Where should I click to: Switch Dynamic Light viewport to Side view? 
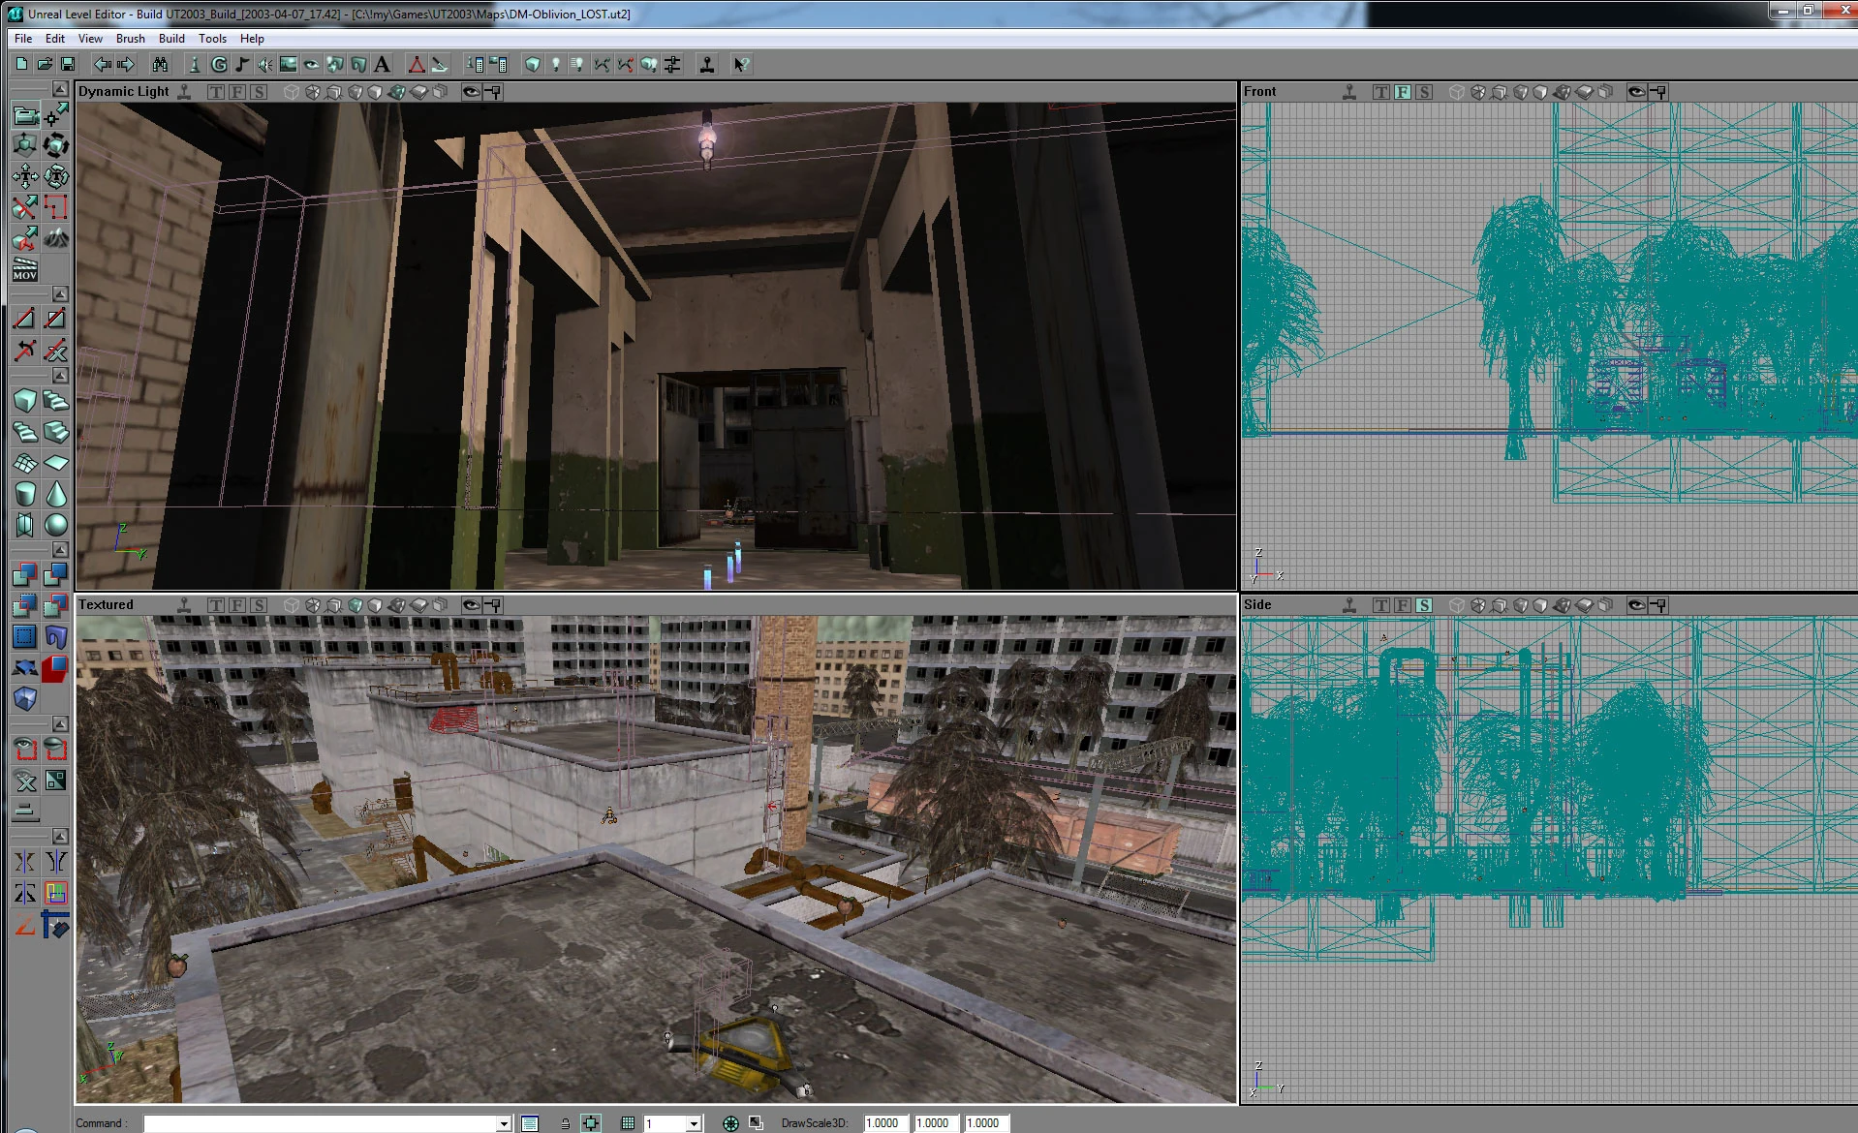(x=259, y=92)
